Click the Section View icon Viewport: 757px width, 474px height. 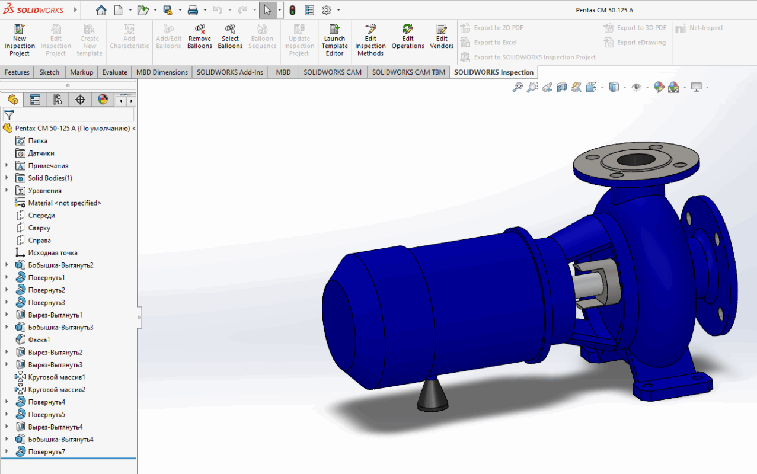click(x=562, y=87)
